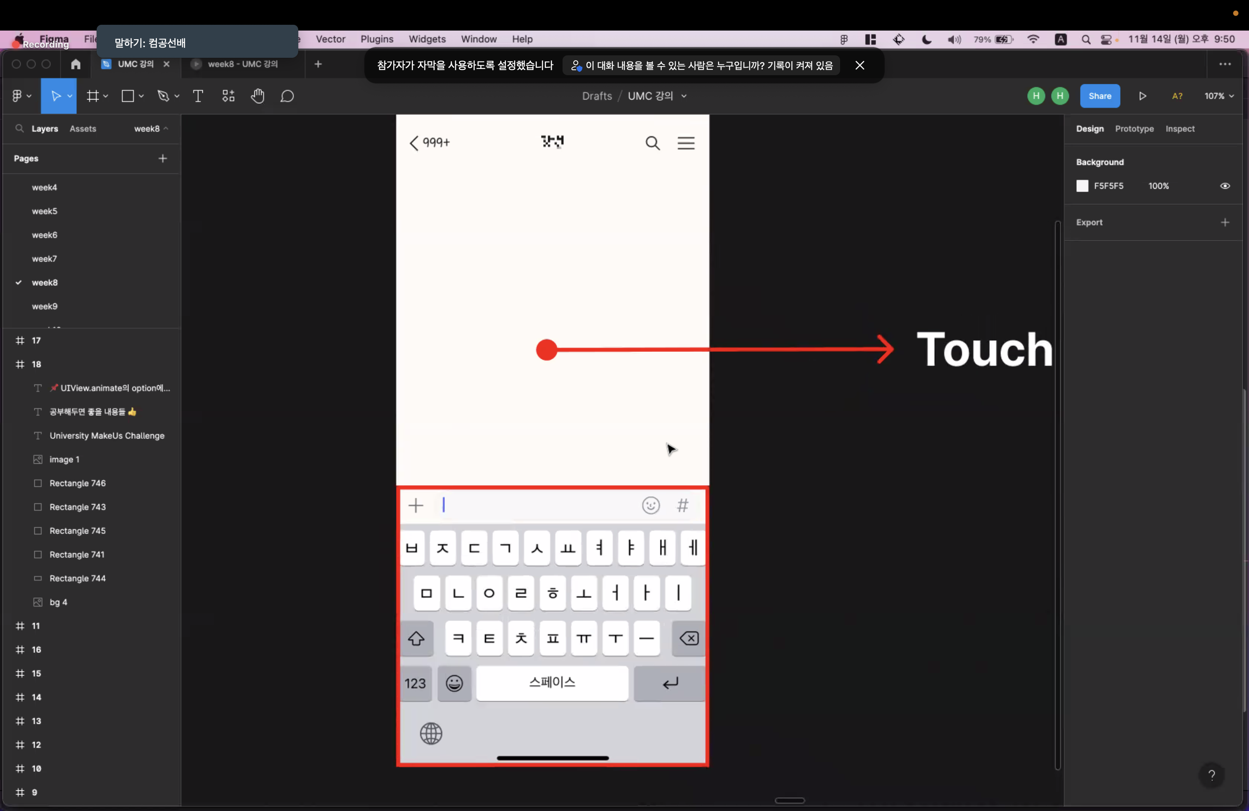Image resolution: width=1249 pixels, height=811 pixels.
Task: Click the Background color swatch
Action: [x=1082, y=186]
